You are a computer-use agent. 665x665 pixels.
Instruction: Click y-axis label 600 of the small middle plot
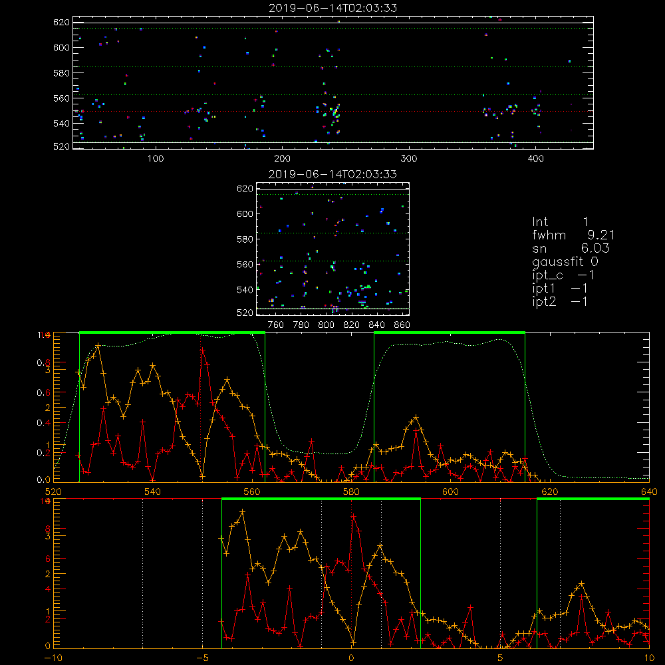pos(245,213)
